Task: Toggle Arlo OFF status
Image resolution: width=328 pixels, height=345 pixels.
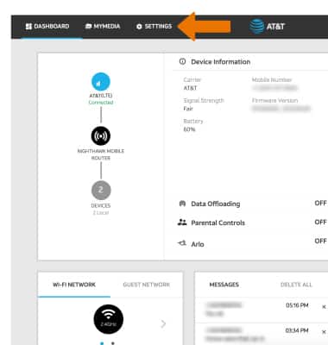Action: (320, 241)
